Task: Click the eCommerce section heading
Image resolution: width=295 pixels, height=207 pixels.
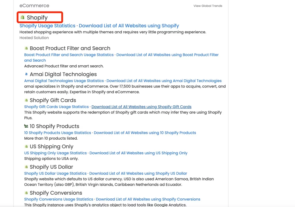Action: [x=34, y=6]
